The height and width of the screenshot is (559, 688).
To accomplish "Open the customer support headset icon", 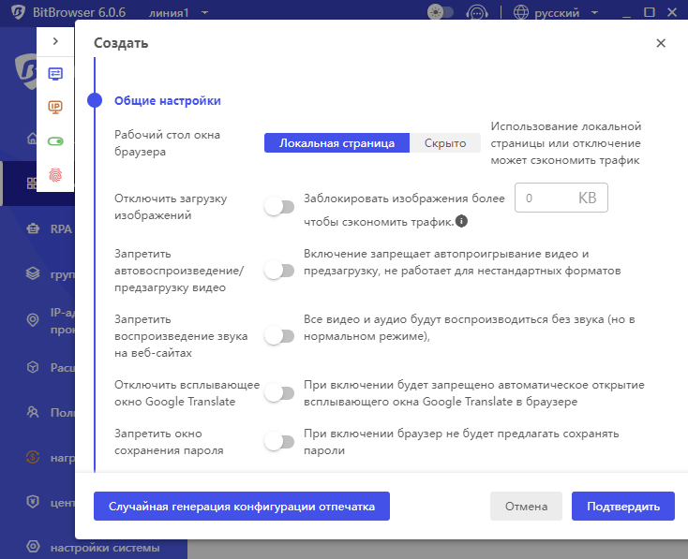I will [x=477, y=12].
